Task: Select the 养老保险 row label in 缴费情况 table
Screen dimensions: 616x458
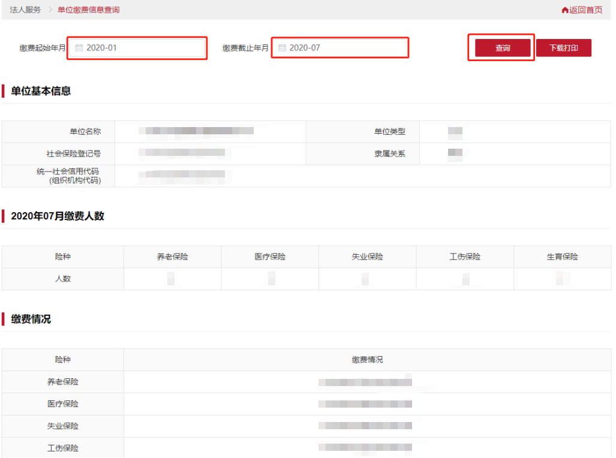Action: click(x=63, y=382)
